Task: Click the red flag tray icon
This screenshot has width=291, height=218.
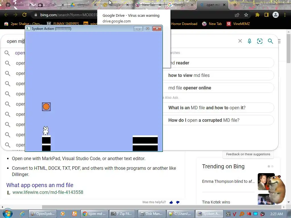Action: [249, 214]
